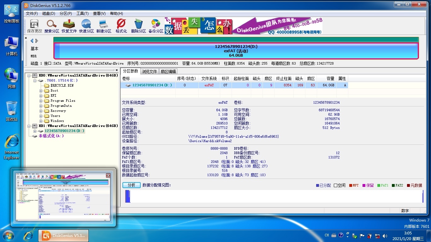
Task: Close the disk map panel with its x
Action: 26,38
